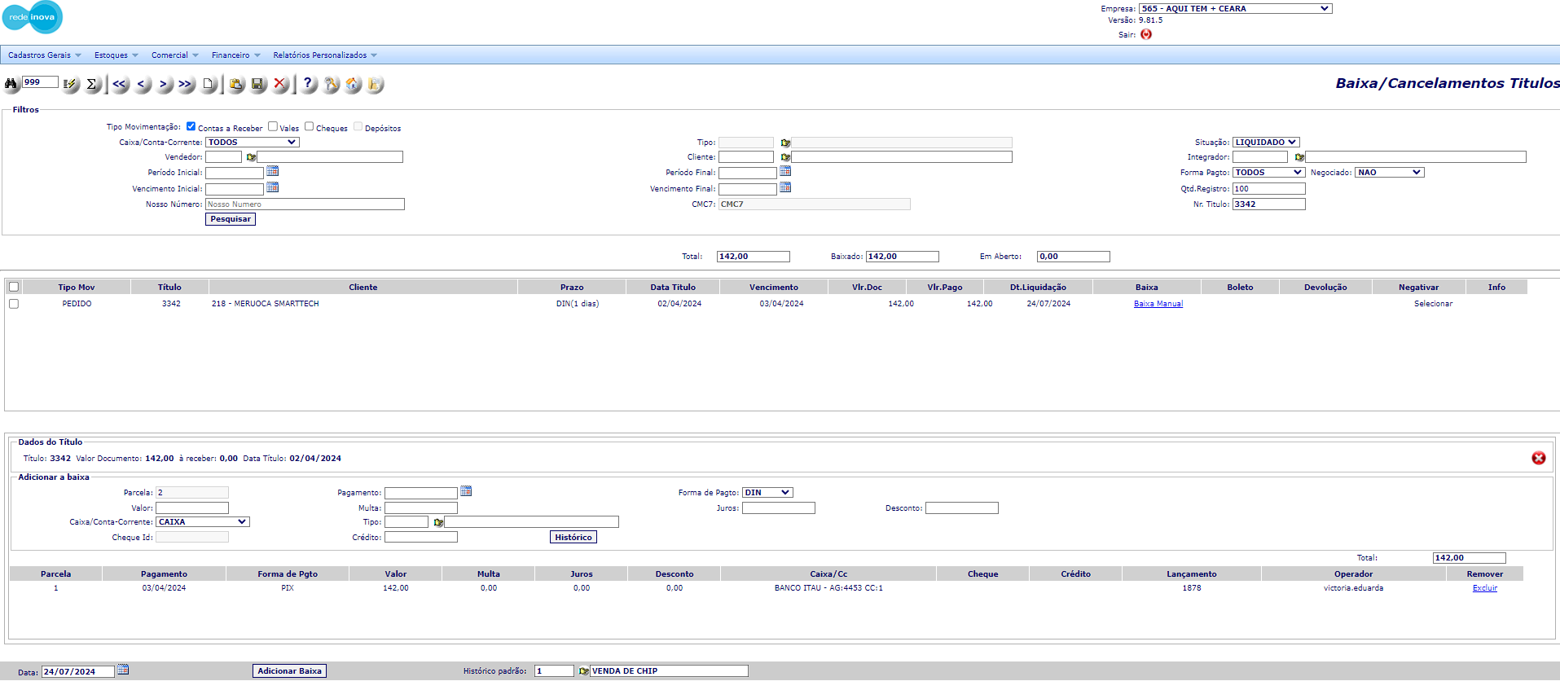This screenshot has width=1560, height=690.
Task: Open Caixa/Conta-Corrente CAIXA dropdown
Action: (202, 522)
